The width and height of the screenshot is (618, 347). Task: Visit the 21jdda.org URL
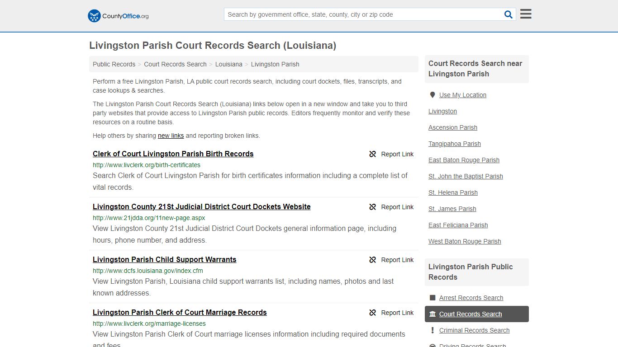click(149, 218)
